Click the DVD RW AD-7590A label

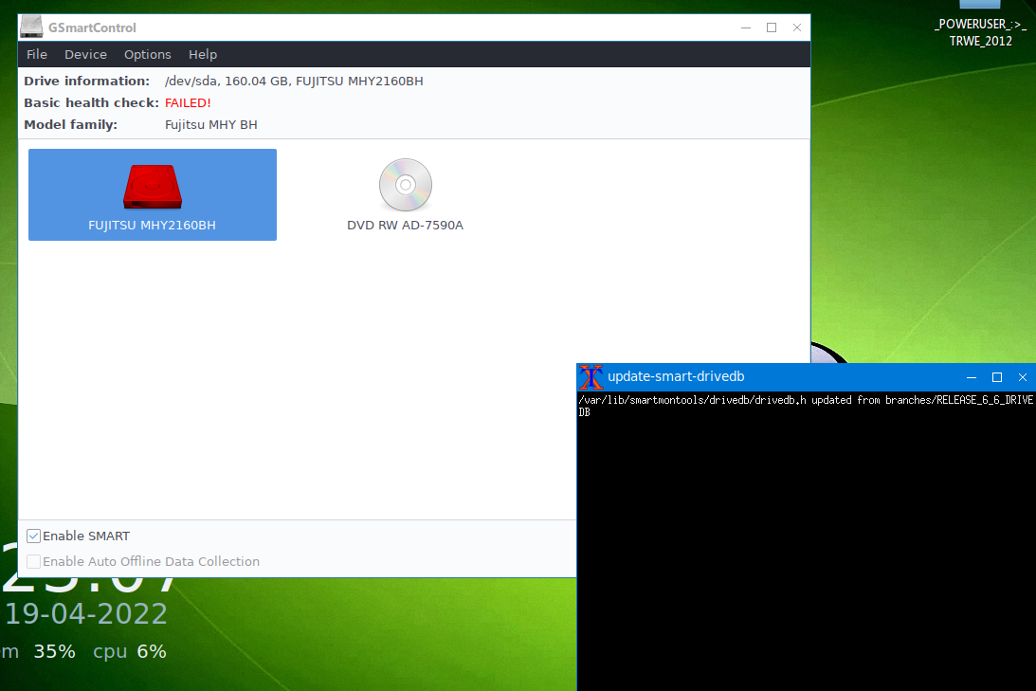coord(405,226)
